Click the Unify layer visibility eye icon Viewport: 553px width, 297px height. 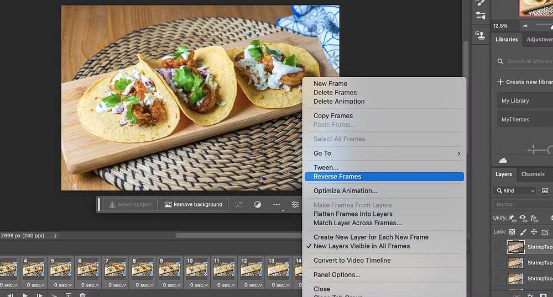point(523,218)
